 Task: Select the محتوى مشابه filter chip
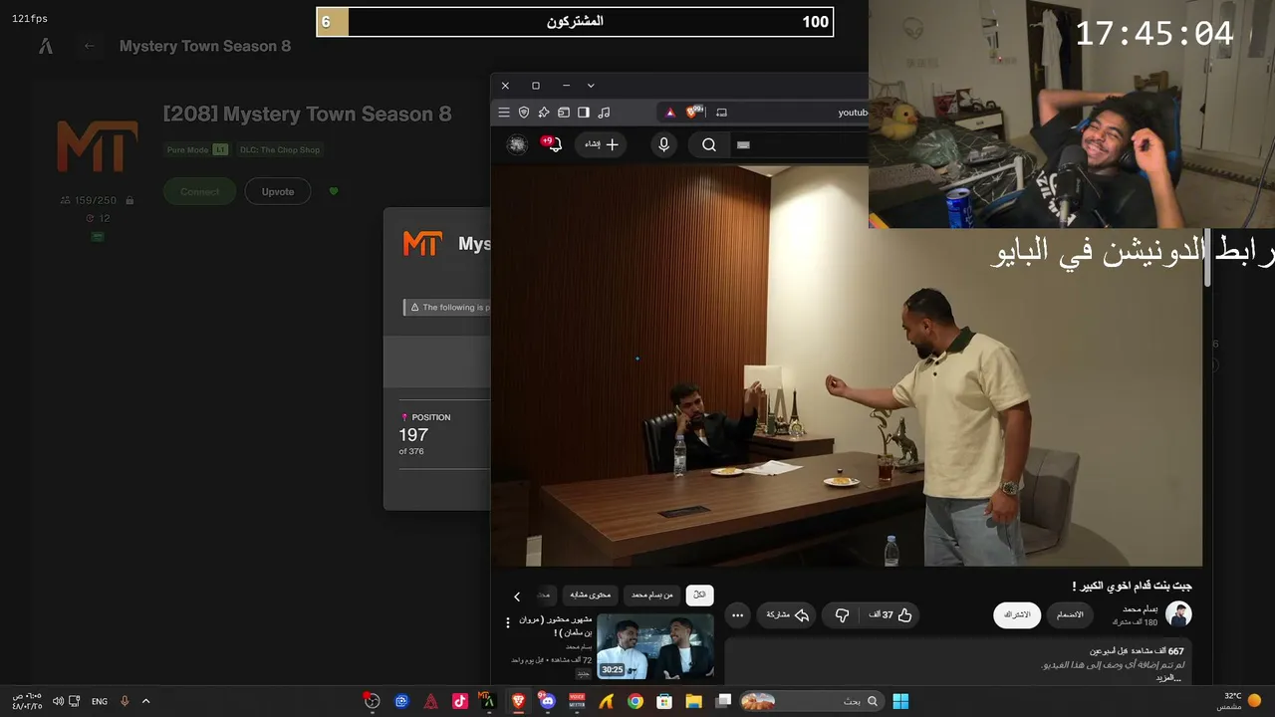pos(592,596)
